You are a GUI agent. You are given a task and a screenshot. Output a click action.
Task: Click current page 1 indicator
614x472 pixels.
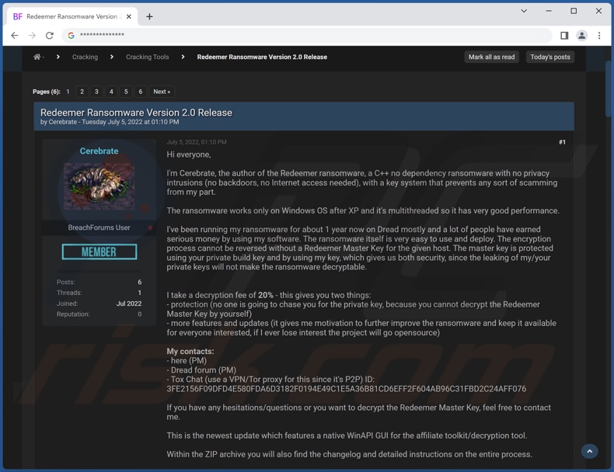[x=68, y=92]
